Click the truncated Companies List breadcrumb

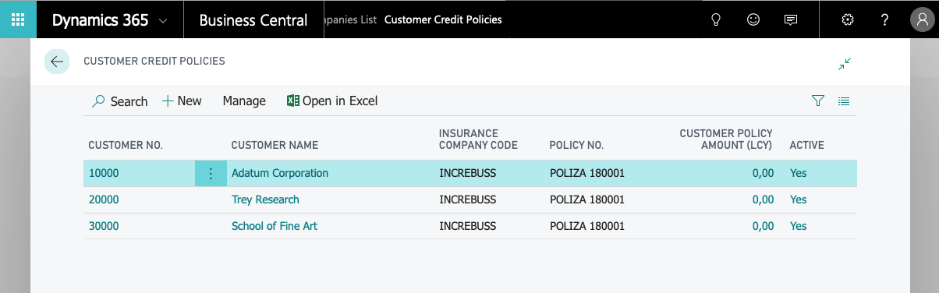[x=350, y=19]
